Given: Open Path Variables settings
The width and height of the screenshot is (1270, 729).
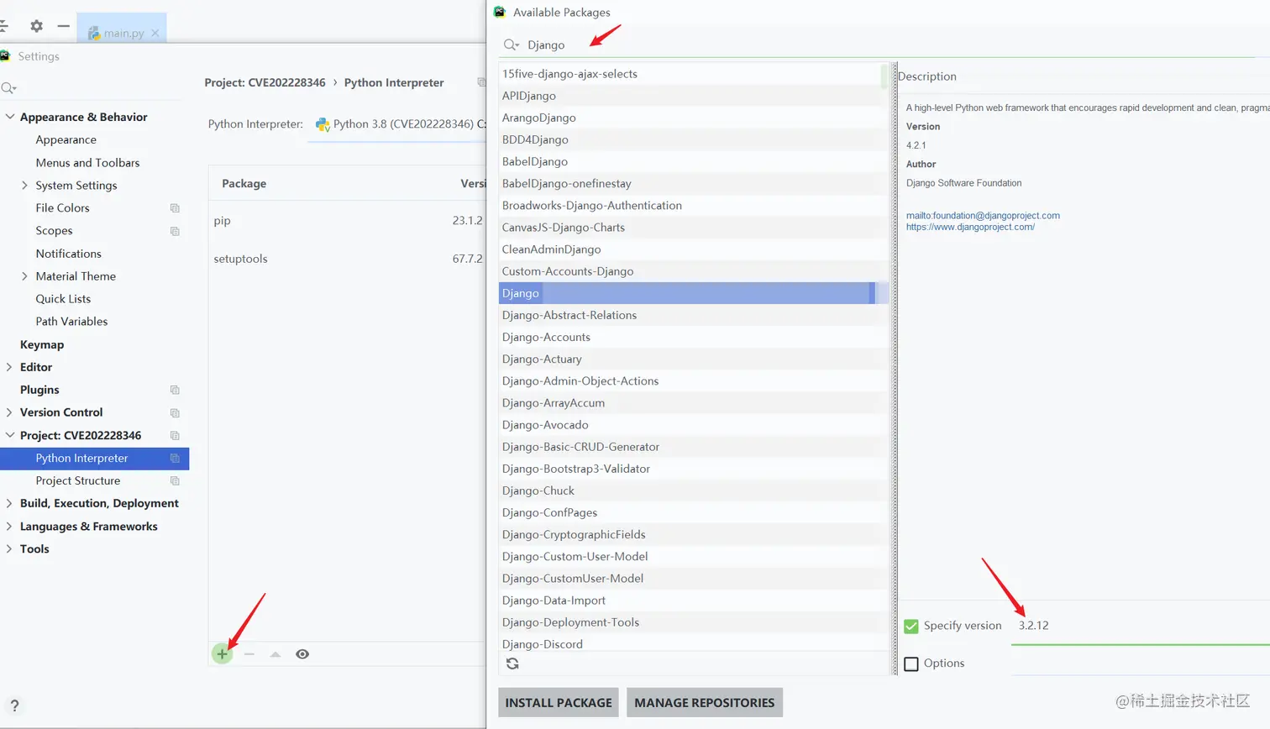Looking at the screenshot, I should pyautogui.click(x=71, y=321).
